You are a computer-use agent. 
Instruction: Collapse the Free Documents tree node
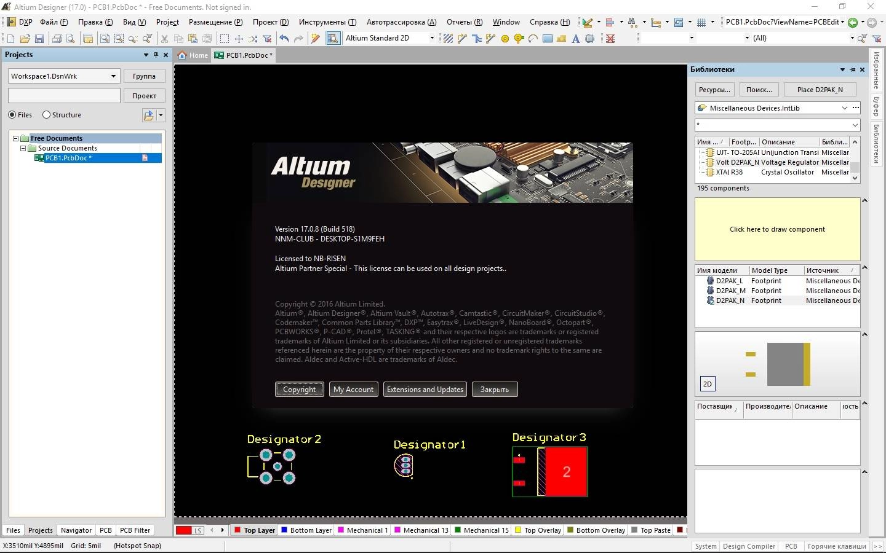point(16,138)
